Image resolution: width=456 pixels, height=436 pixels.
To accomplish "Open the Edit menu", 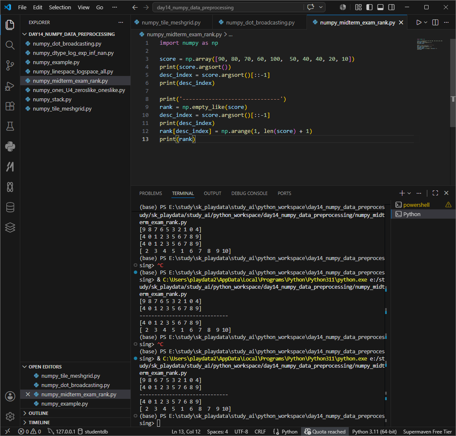I will point(38,7).
